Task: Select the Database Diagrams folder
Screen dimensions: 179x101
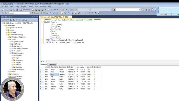Action: (x=18, y=37)
